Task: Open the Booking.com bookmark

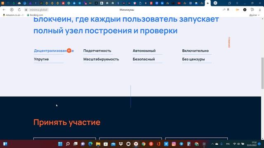Action: pos(35,15)
